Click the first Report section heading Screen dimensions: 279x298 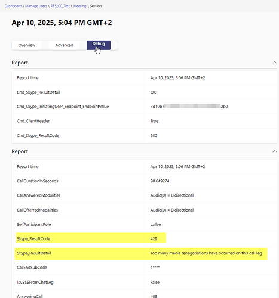coord(20,63)
